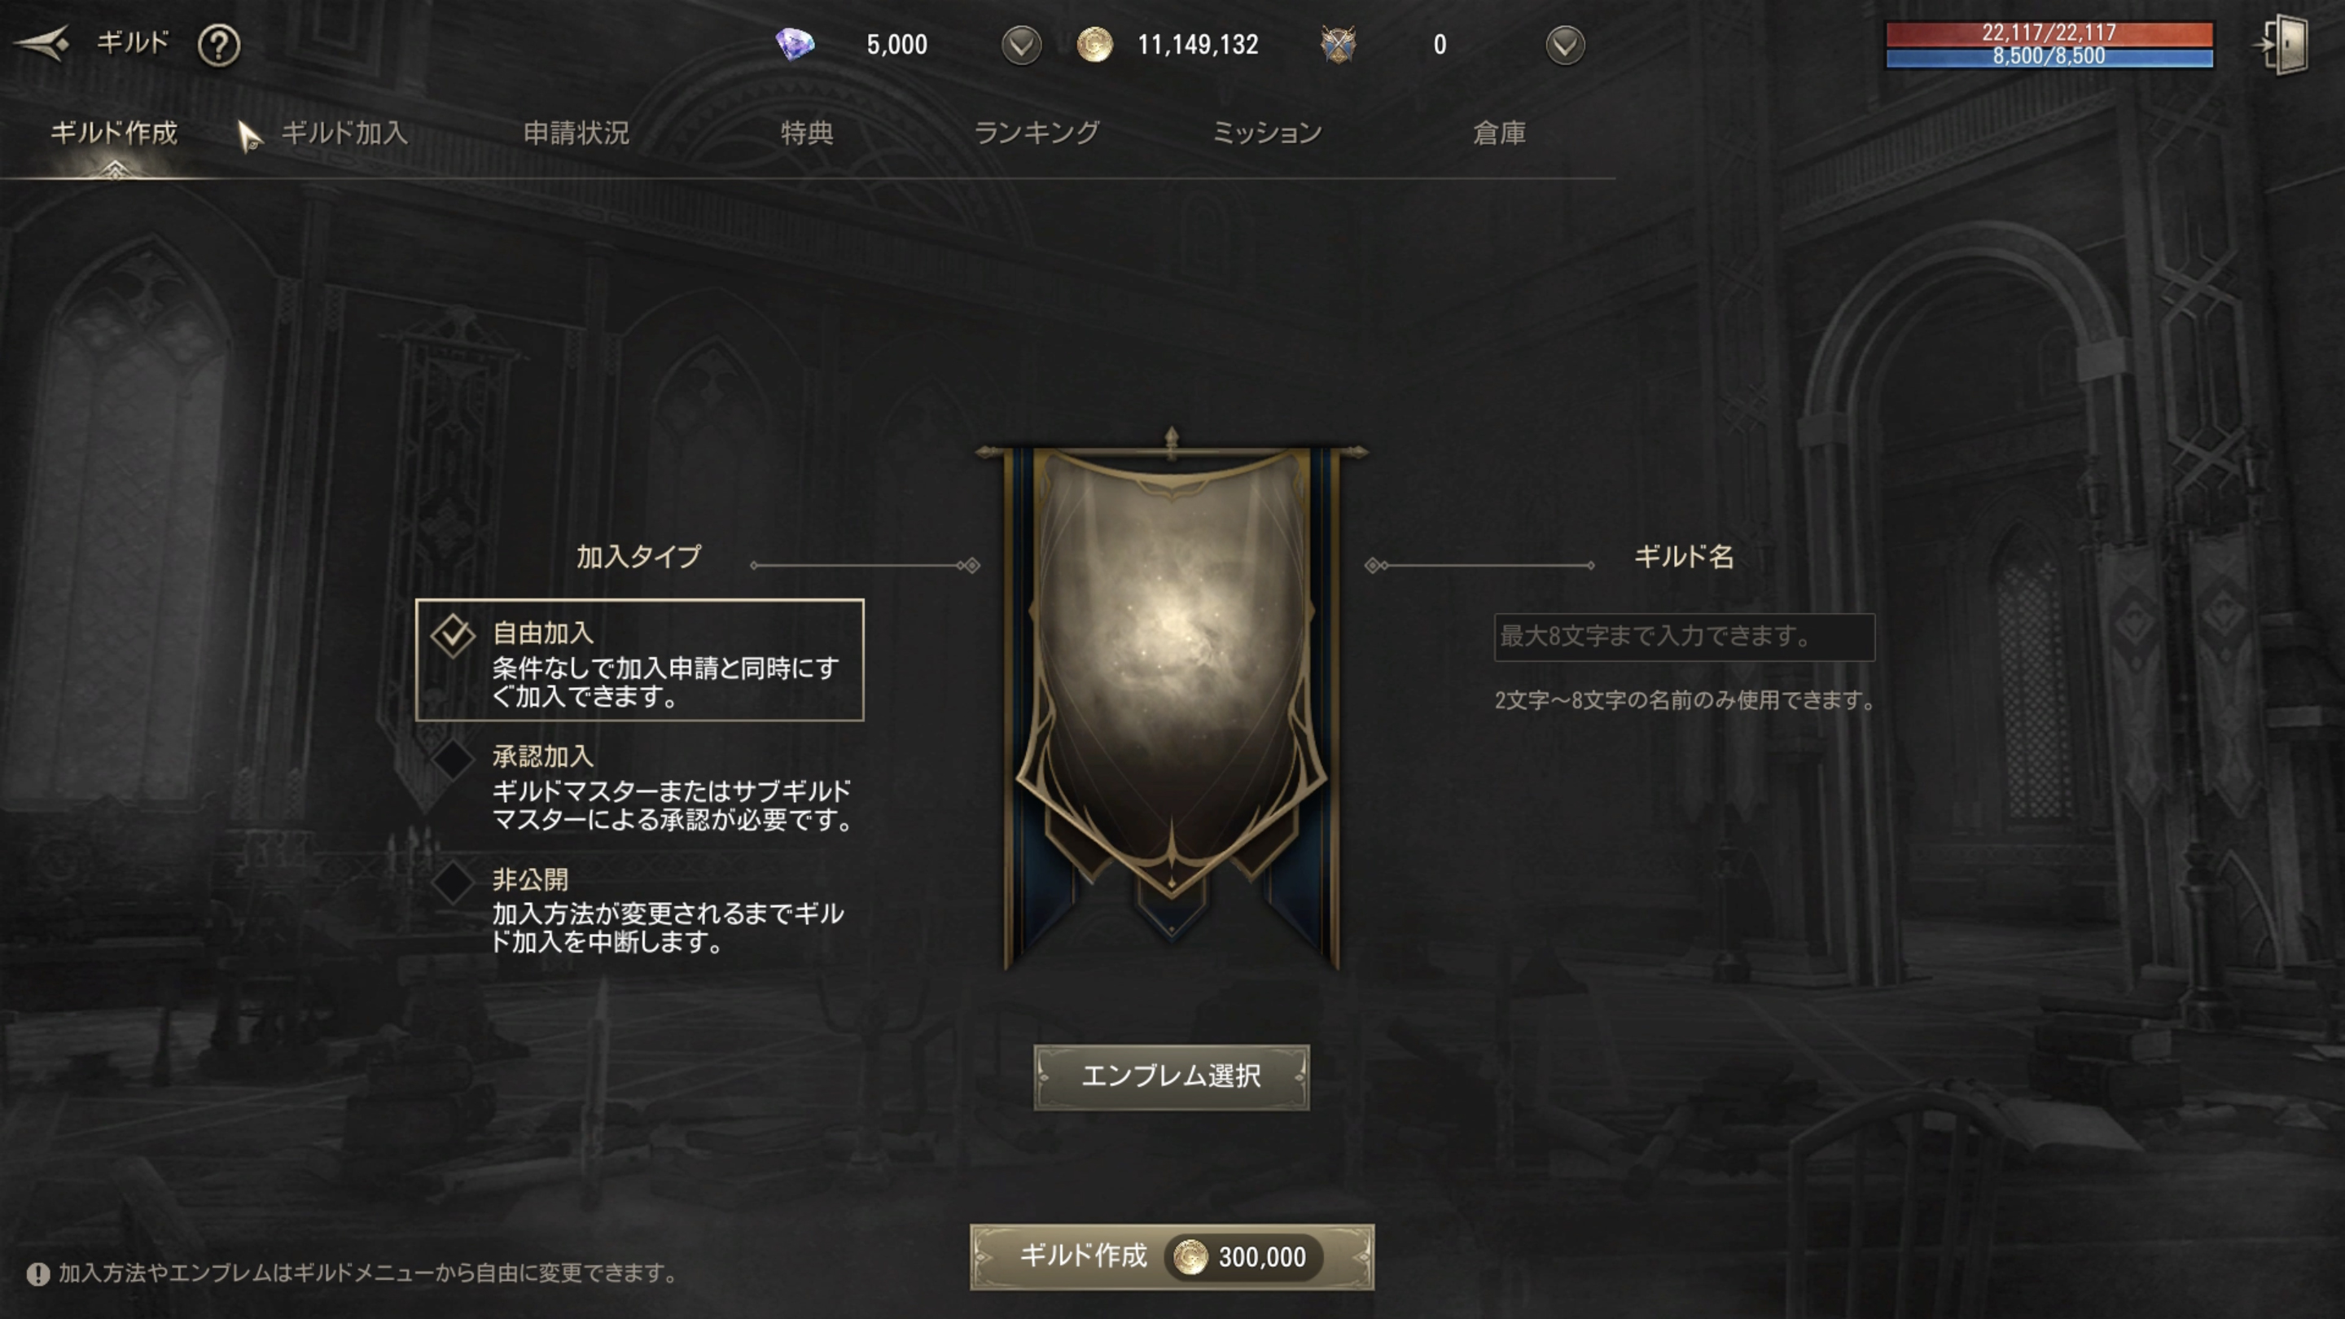Select the 自由加入 join type option
The width and height of the screenshot is (2345, 1319).
click(640, 660)
